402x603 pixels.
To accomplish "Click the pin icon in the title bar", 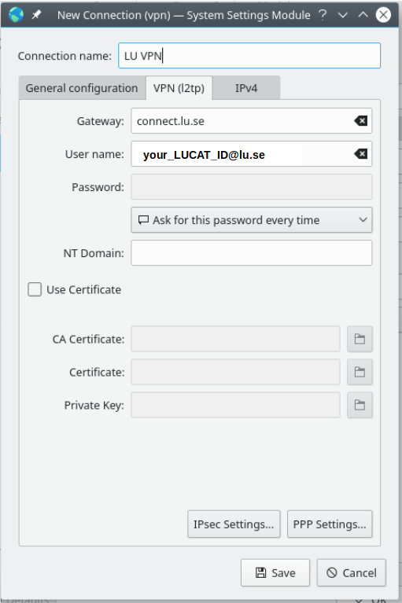I will (x=36, y=15).
